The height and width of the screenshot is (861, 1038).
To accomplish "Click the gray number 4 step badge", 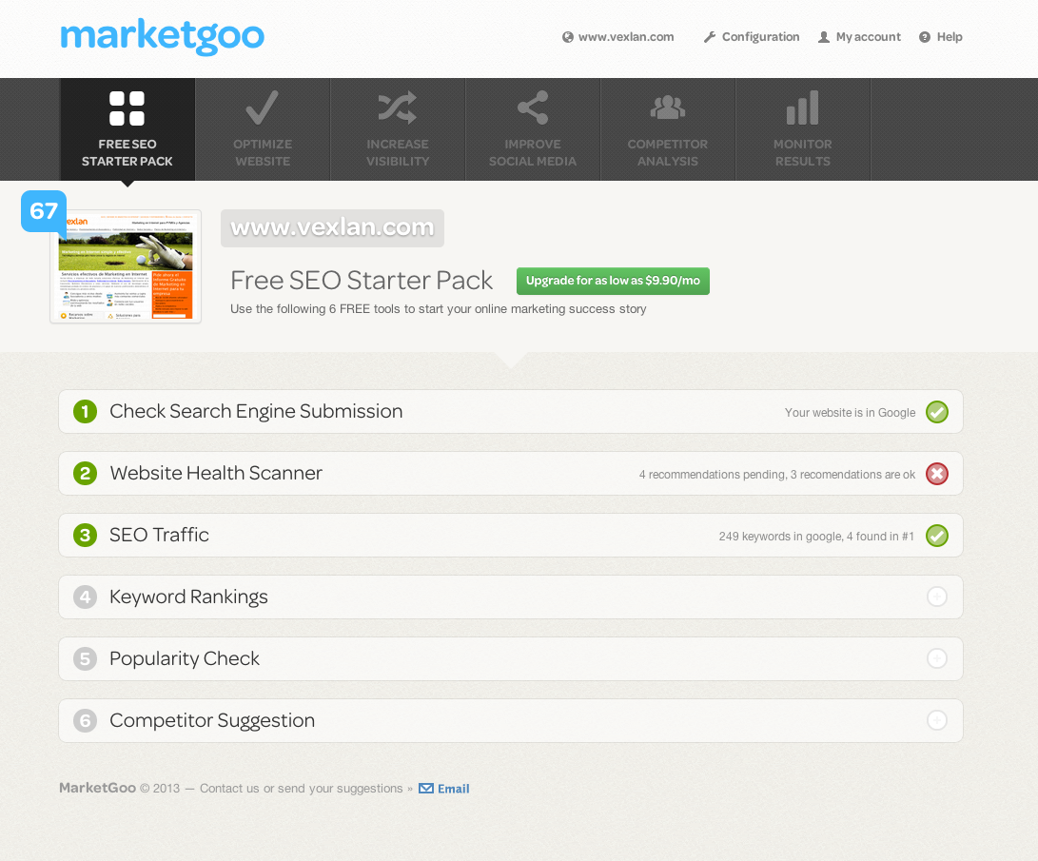I will tap(85, 597).
